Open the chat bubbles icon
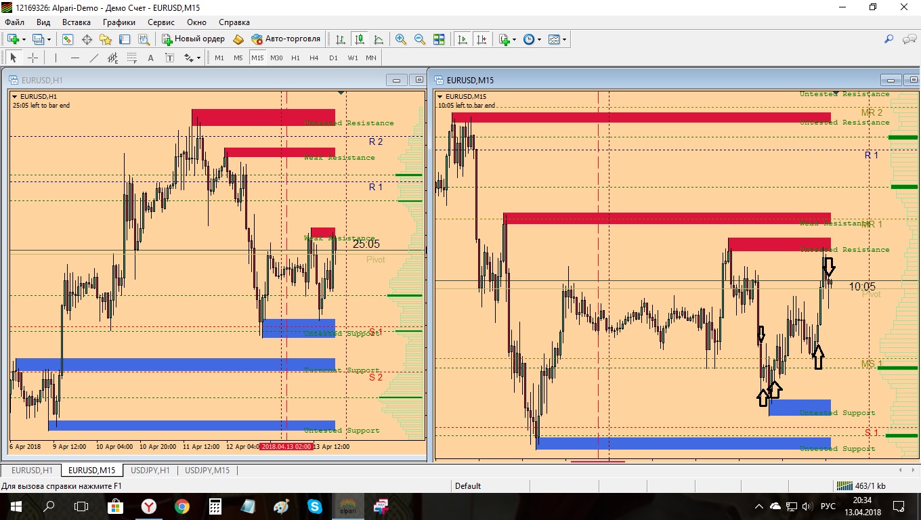921x520 pixels. point(909,39)
